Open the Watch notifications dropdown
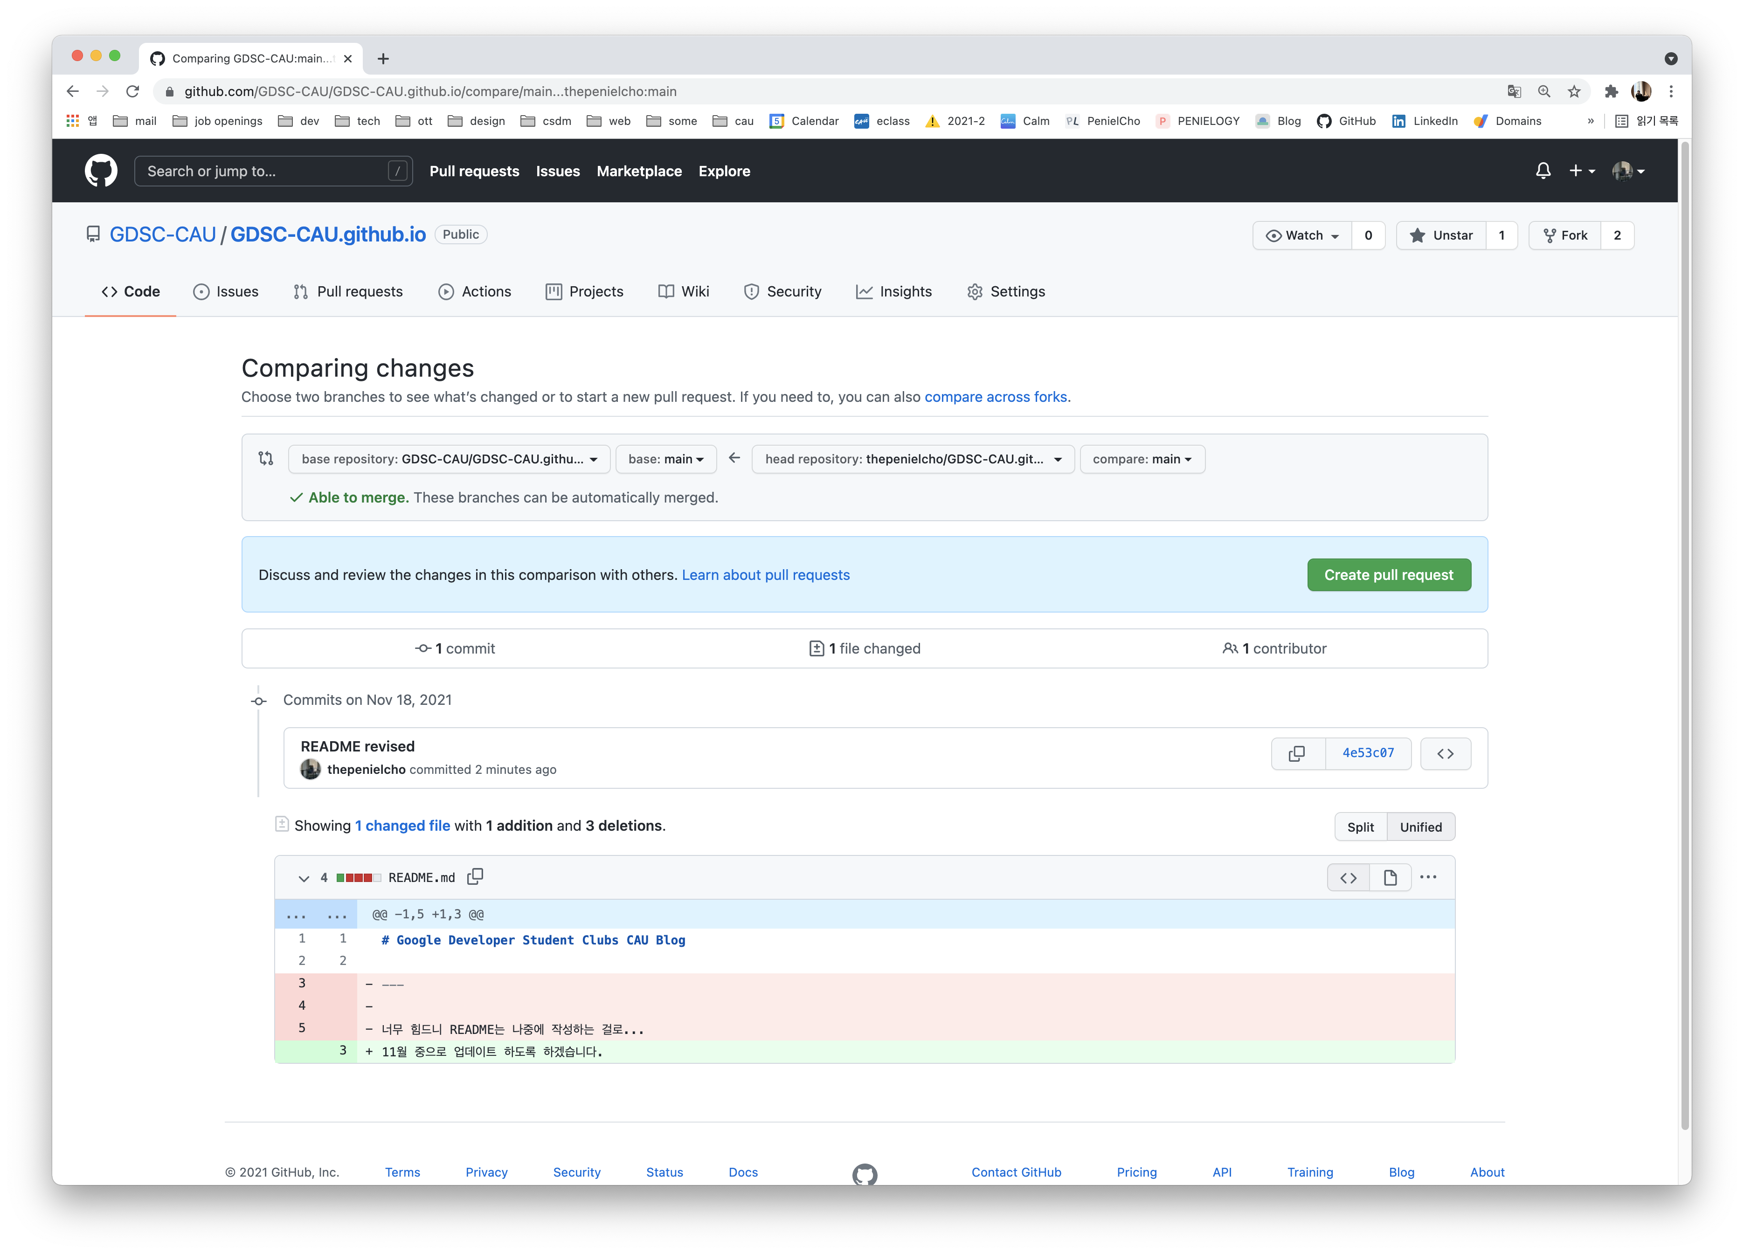Image resolution: width=1744 pixels, height=1254 pixels. (x=1302, y=235)
